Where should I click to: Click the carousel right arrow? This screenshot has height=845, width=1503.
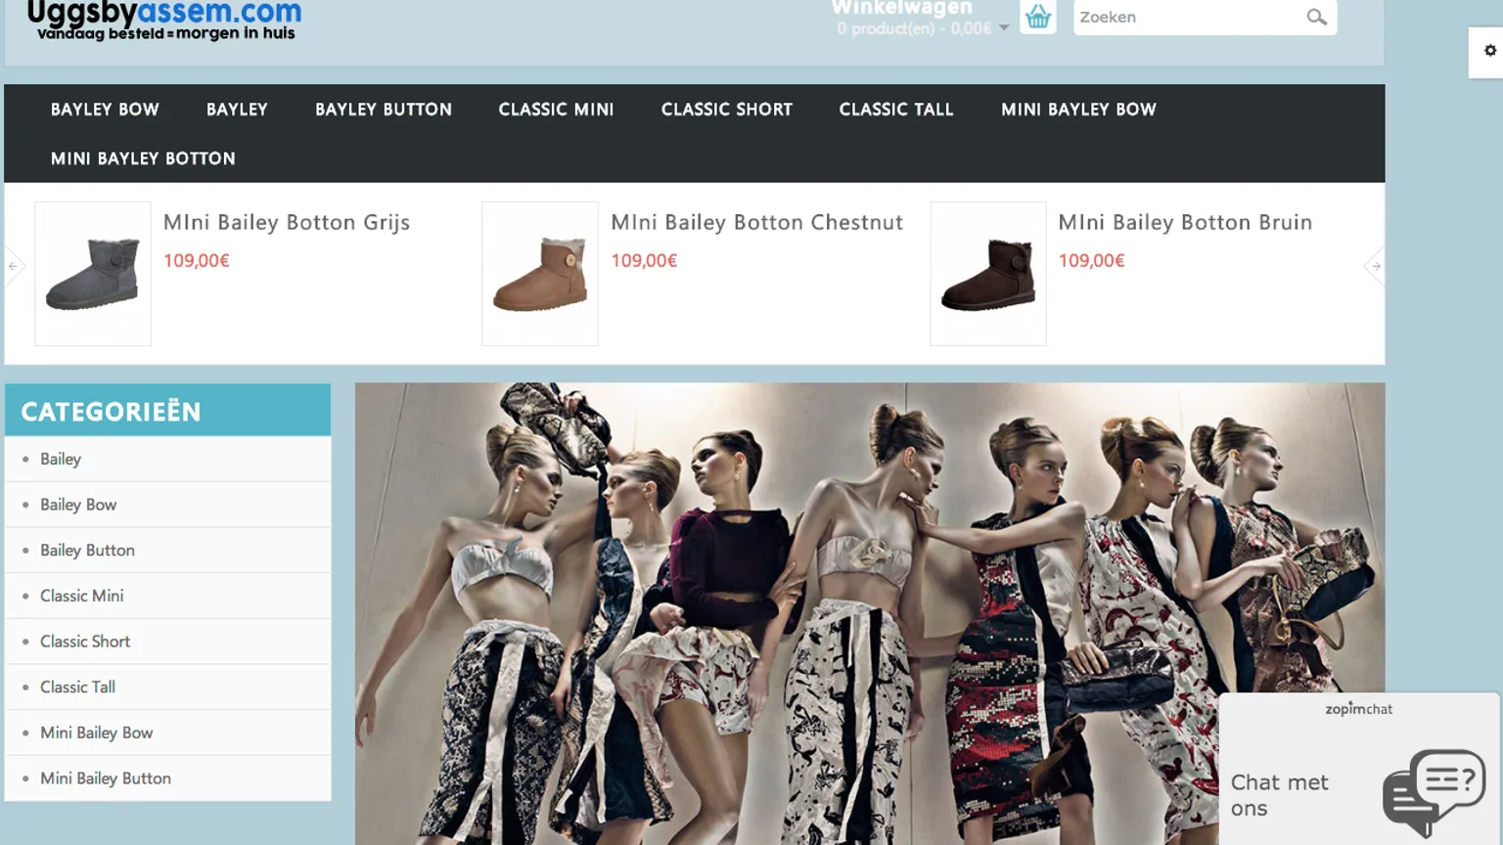pos(1375,266)
